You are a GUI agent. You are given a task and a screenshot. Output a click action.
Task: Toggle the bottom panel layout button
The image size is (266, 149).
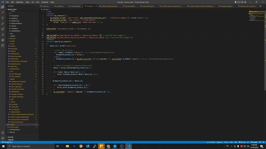click(239, 2)
